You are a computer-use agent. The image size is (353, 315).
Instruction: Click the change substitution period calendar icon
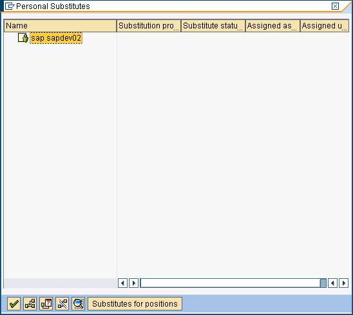click(46, 304)
